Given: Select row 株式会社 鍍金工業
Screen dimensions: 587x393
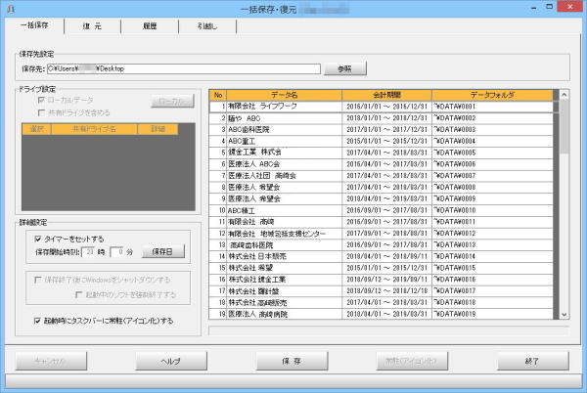Looking at the screenshot, I should (x=382, y=280).
